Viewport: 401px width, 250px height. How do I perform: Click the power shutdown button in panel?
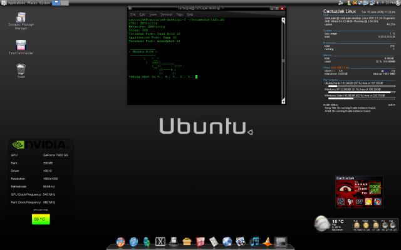point(398,2)
